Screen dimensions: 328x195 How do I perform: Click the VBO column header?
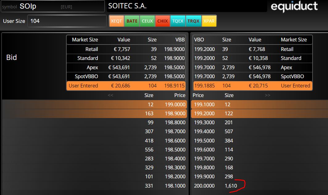pos(199,40)
